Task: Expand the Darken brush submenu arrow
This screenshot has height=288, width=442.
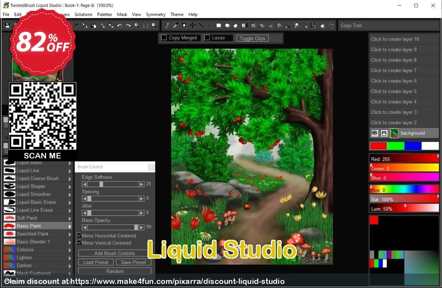Action: 70,265
